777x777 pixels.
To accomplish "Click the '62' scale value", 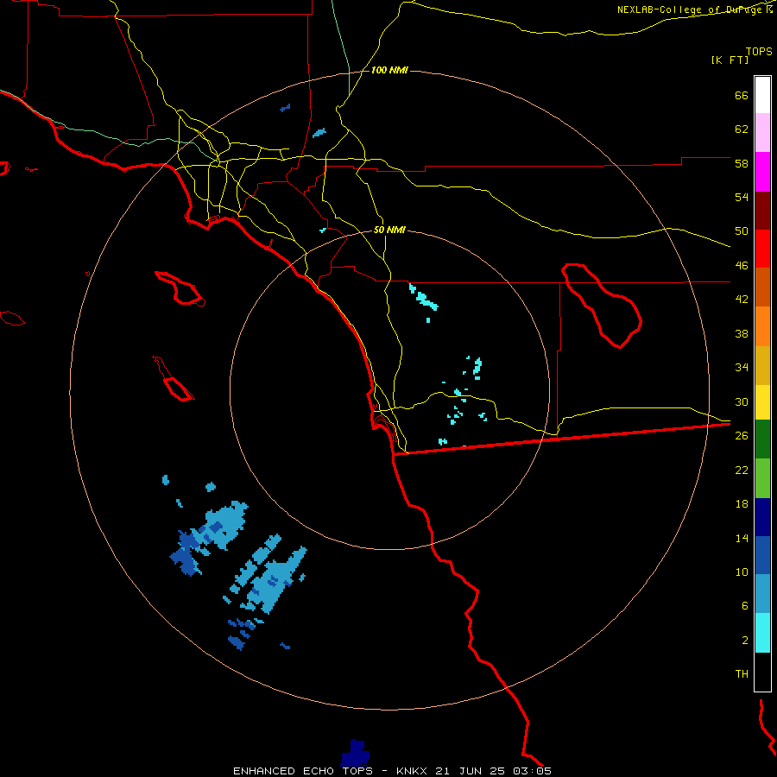I will (742, 129).
